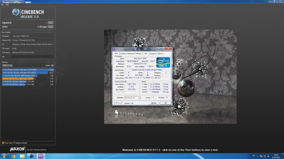Click the volume speaker tray icon
Screen dimensions: 284x159
(268, 156)
